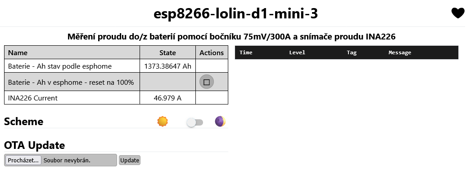Click the Actions column header
466x174 pixels.
point(212,52)
